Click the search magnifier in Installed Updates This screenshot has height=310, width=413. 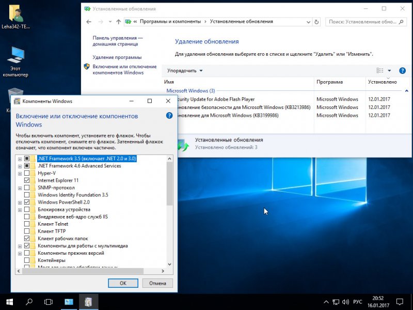[x=401, y=22]
